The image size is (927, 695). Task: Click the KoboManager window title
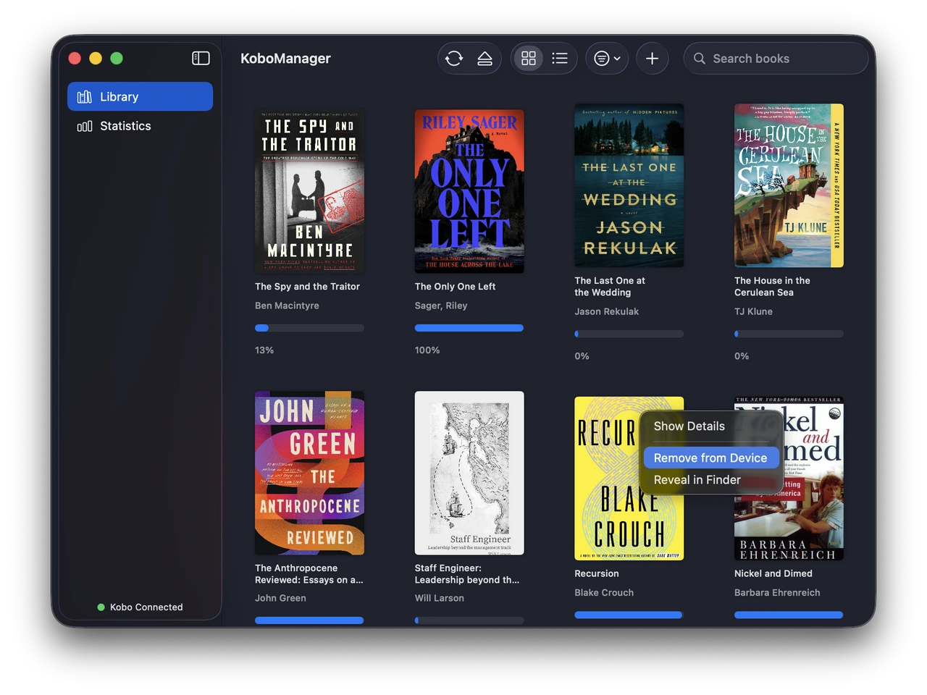pos(285,59)
